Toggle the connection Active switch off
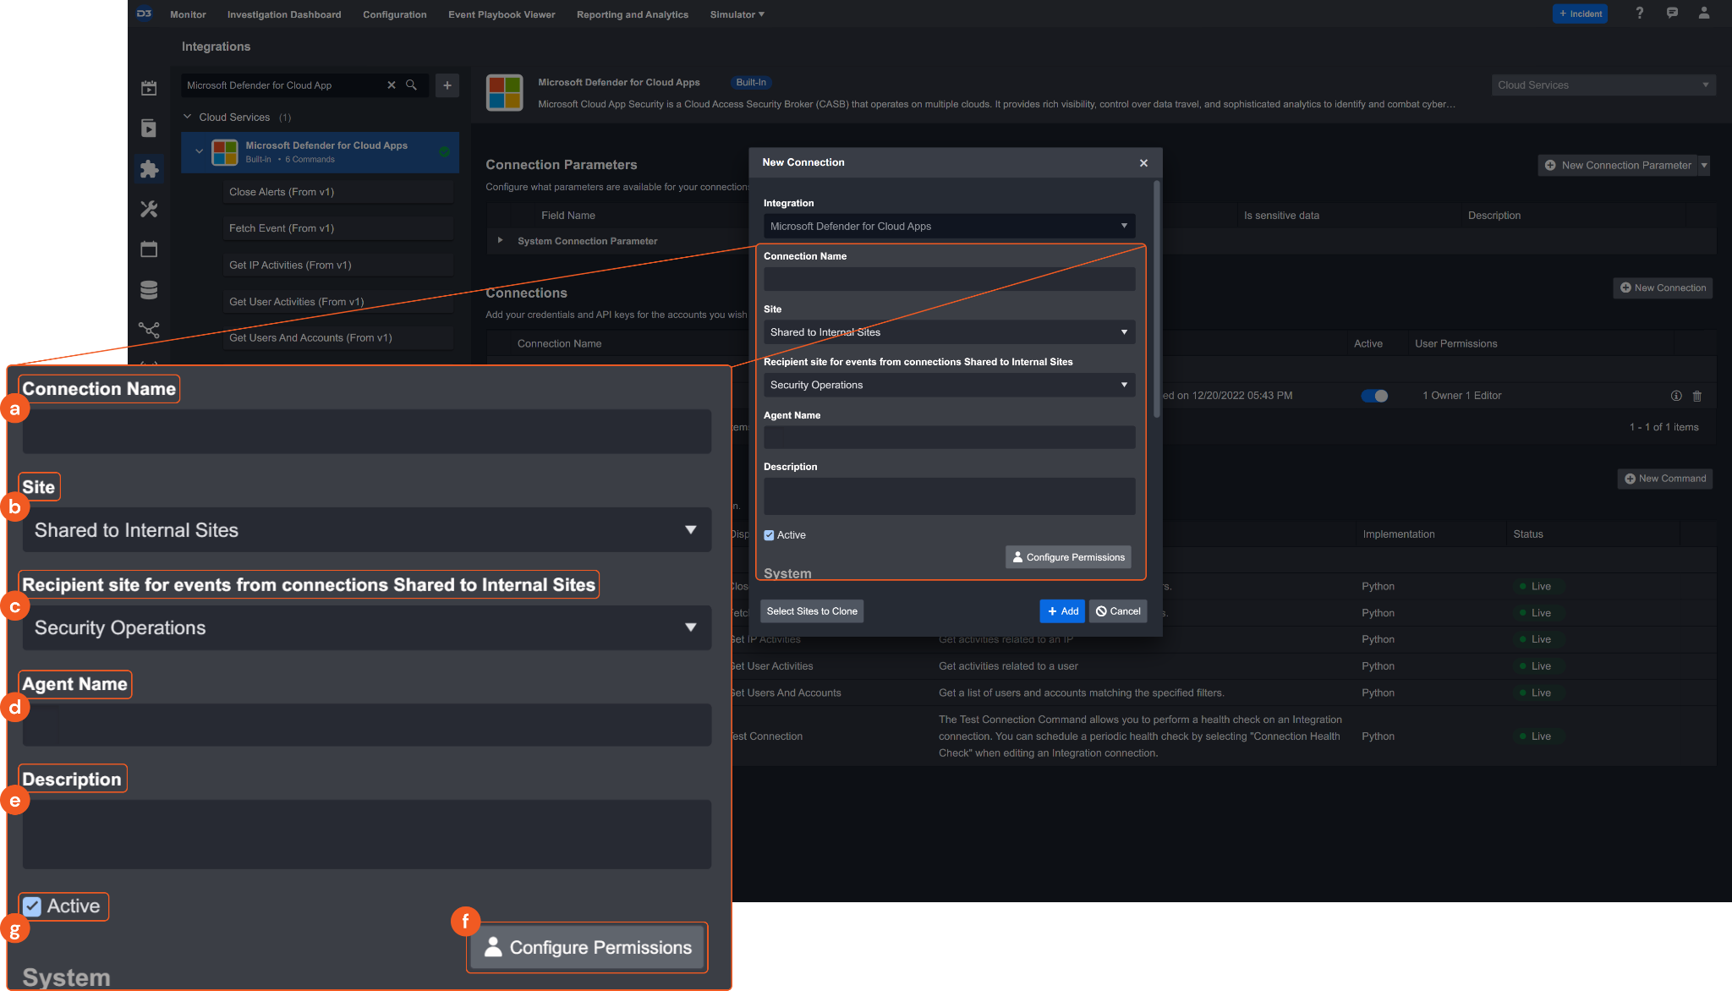1732x991 pixels. pyautogui.click(x=1374, y=396)
